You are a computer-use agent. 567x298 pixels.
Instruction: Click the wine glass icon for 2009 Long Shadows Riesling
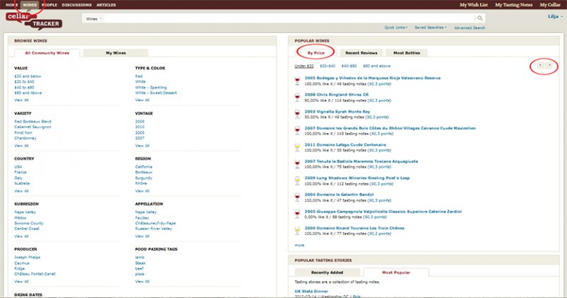[297, 180]
